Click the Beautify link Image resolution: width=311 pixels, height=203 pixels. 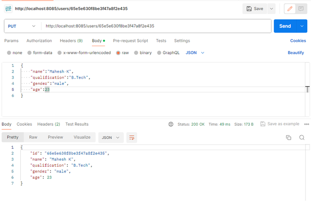295,53
